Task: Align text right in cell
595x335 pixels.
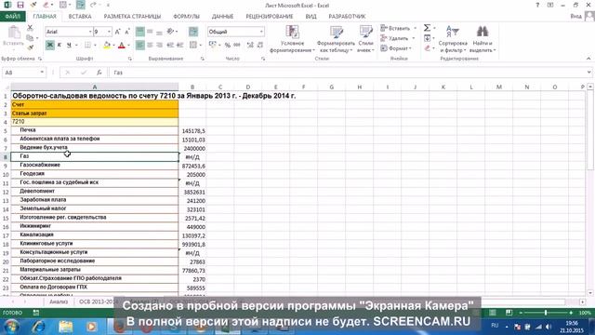Action: (x=159, y=46)
